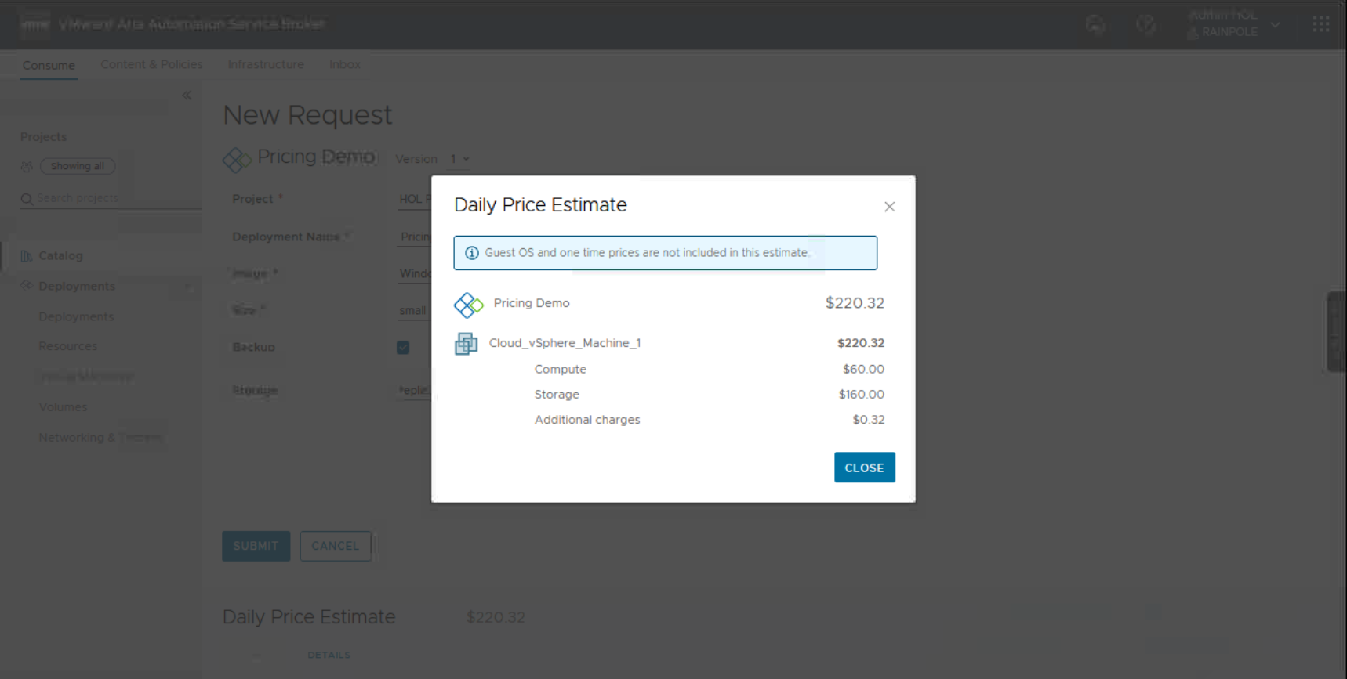
Task: Collapse the Deployments section in the sidebar
Action: tap(188, 287)
